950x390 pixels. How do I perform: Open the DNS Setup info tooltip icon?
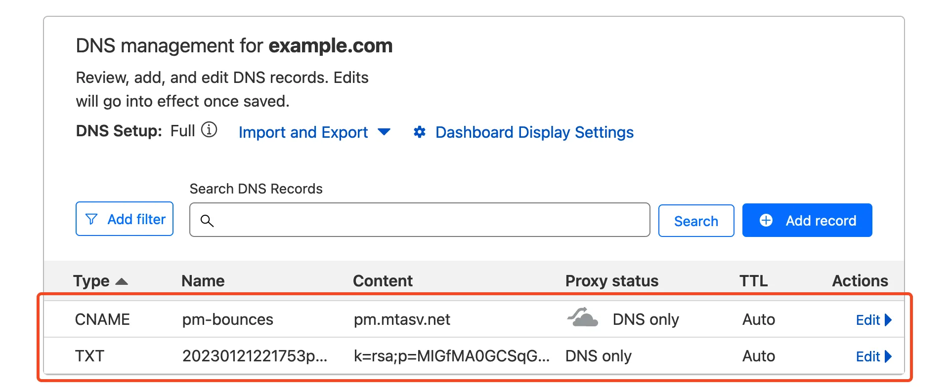click(210, 130)
